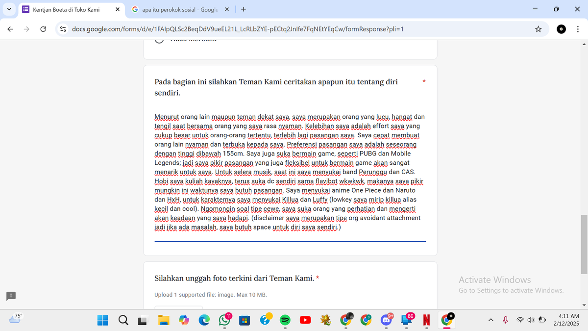Open Discord from the taskbar
Image resolution: width=588 pixels, height=331 pixels.
(387, 320)
